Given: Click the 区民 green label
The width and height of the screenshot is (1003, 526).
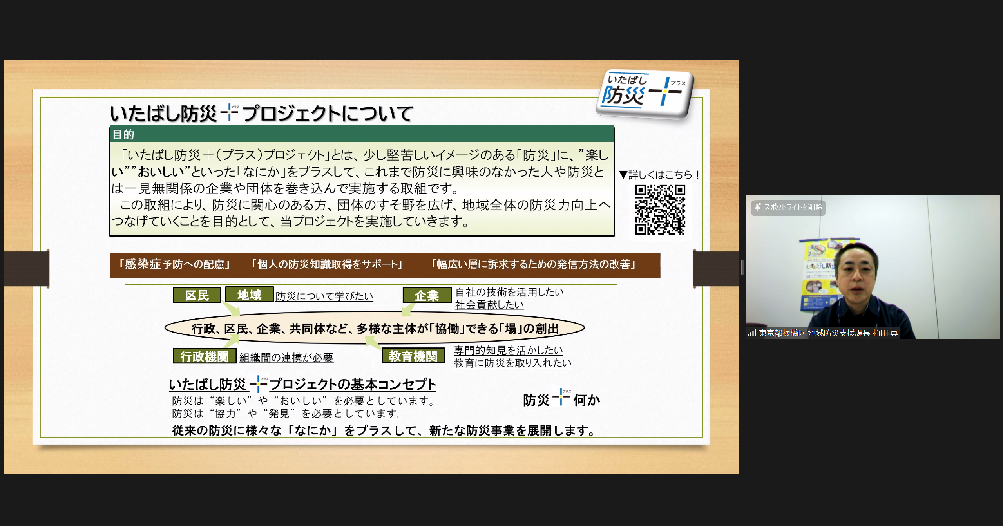Looking at the screenshot, I should click(197, 295).
